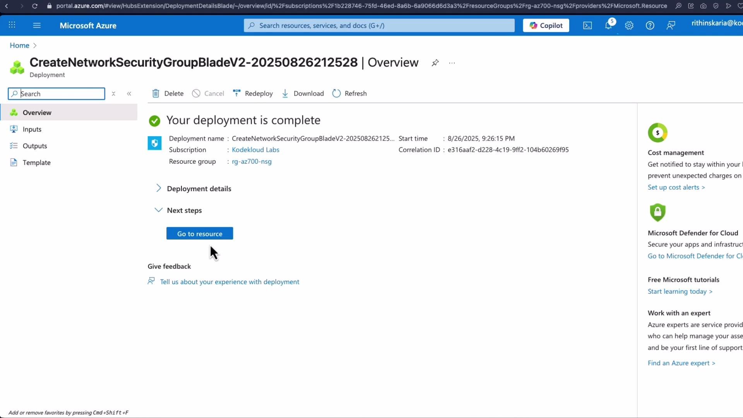Reload the page with browser refresh

34,6
